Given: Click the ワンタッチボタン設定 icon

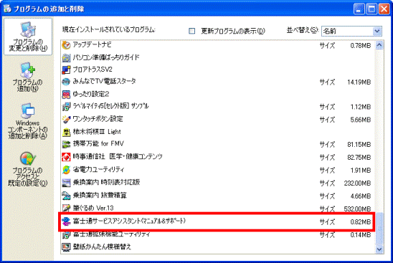Looking at the screenshot, I should [x=66, y=119].
